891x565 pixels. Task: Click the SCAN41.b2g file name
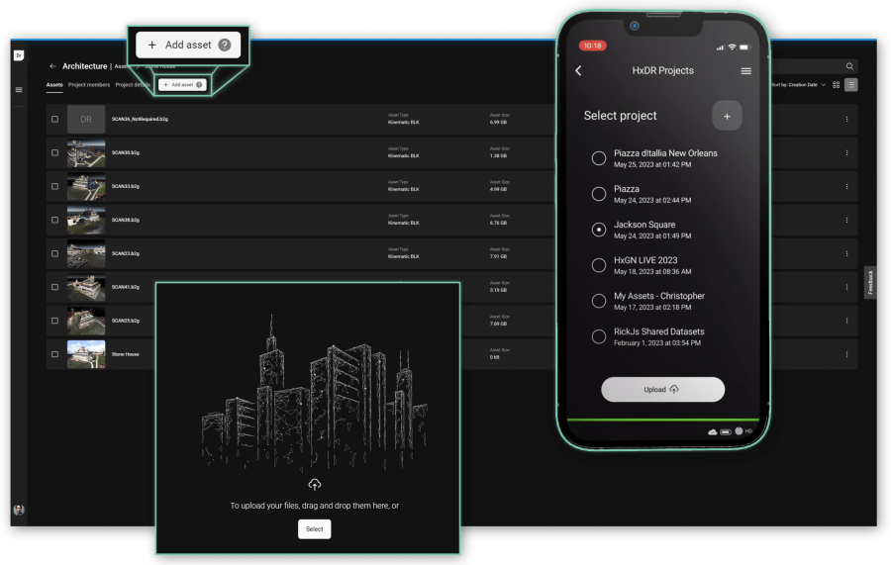pyautogui.click(x=126, y=287)
